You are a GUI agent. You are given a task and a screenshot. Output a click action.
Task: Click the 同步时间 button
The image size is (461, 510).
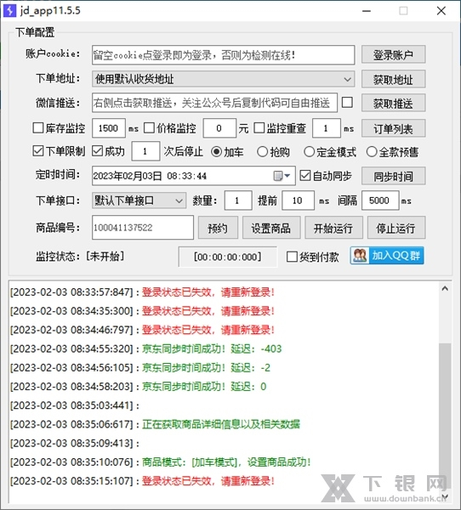pos(393,176)
